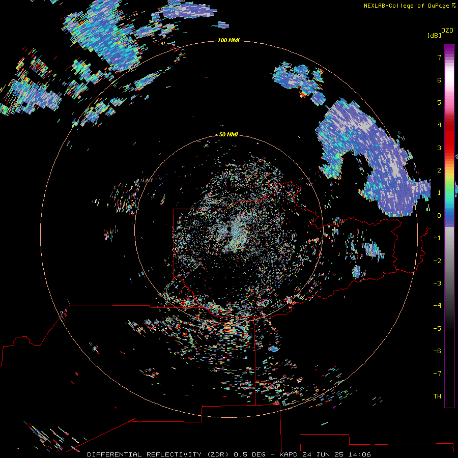The height and width of the screenshot is (458, 458).
Task: Click the -1 value on color scale
Action: point(437,238)
